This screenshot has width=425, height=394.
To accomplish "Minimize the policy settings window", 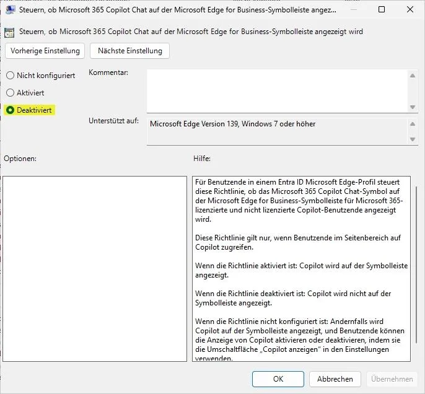I will [x=353, y=10].
